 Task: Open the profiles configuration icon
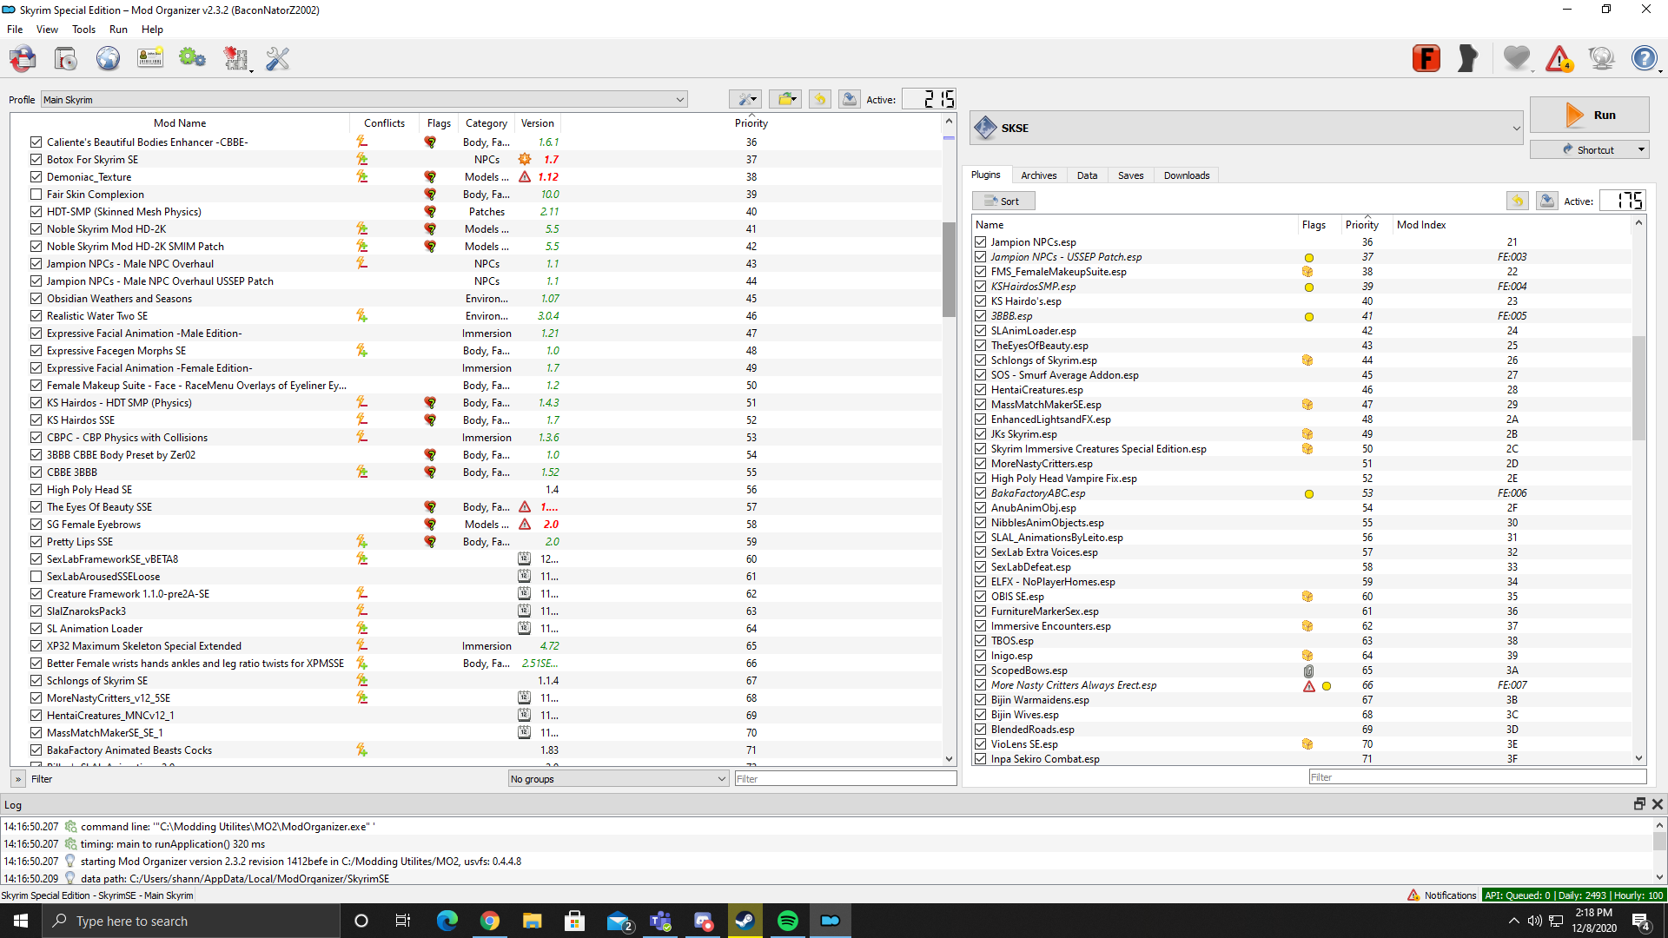(x=150, y=59)
